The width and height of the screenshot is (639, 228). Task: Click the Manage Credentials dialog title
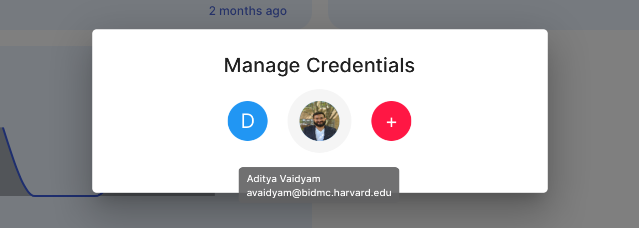[319, 65]
